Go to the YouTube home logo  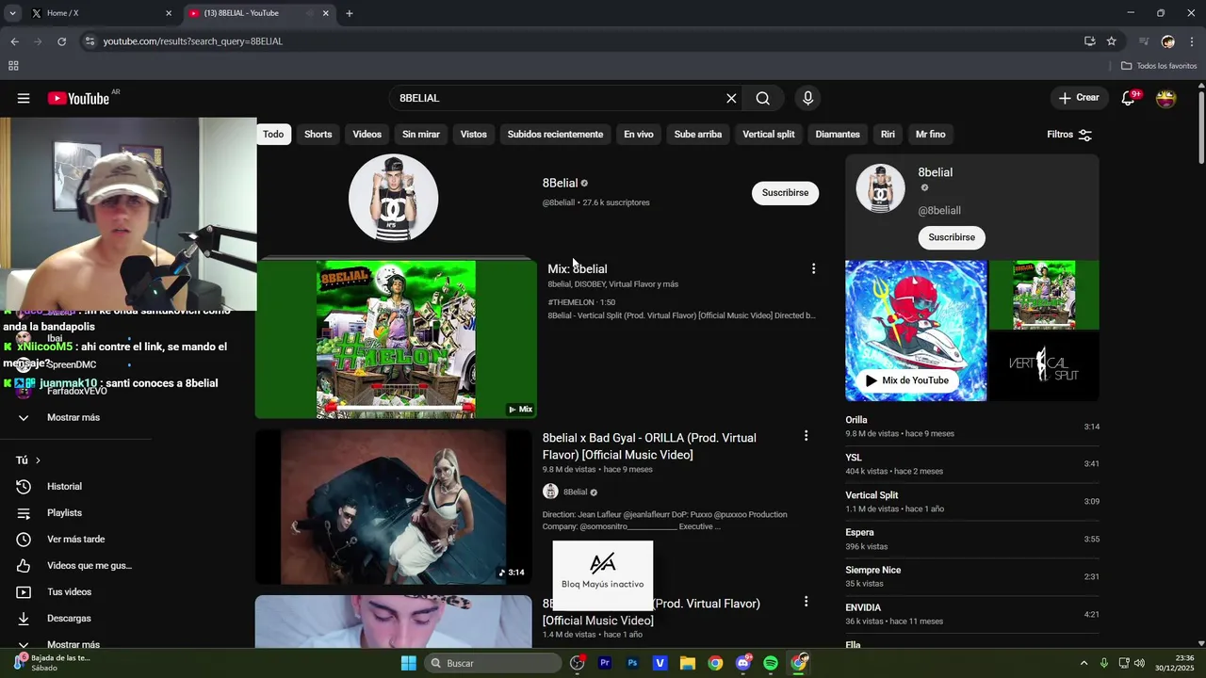[79, 98]
